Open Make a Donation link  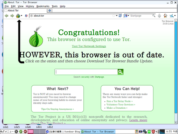[x=117, y=108]
